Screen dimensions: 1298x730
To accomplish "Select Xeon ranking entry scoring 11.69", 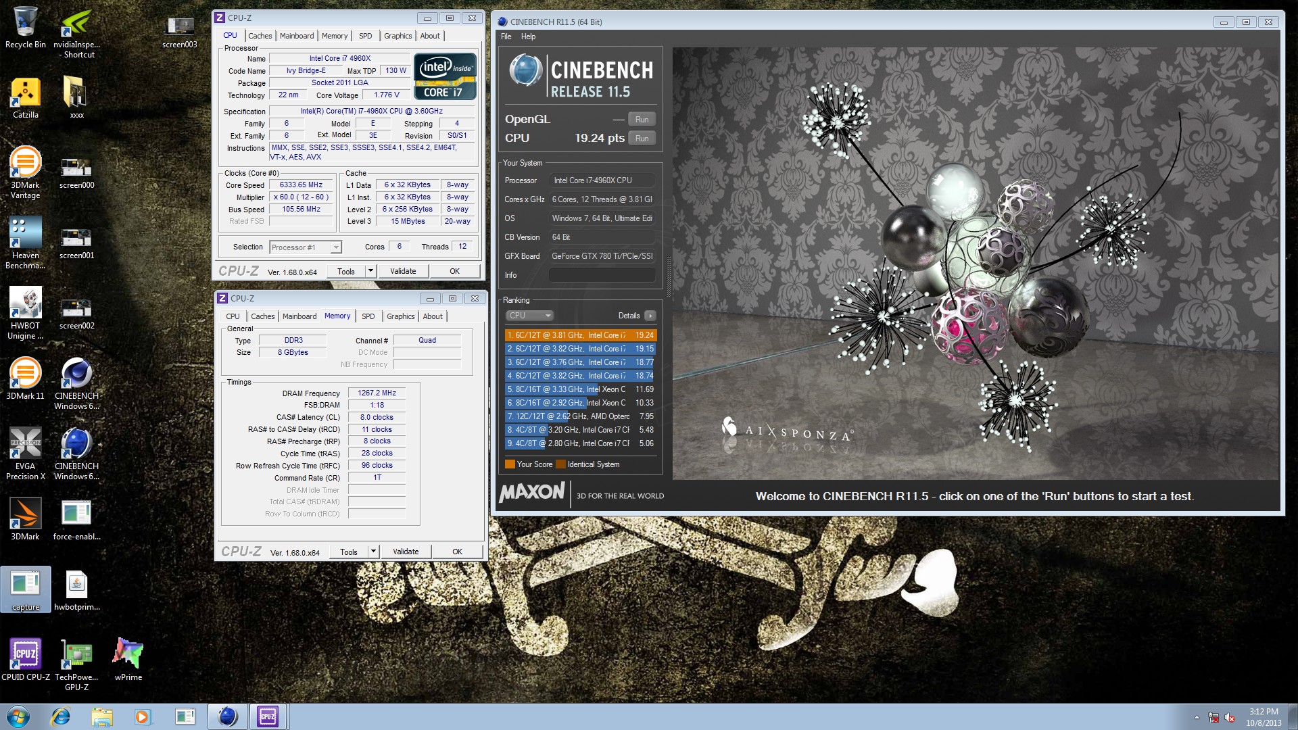I will point(580,389).
